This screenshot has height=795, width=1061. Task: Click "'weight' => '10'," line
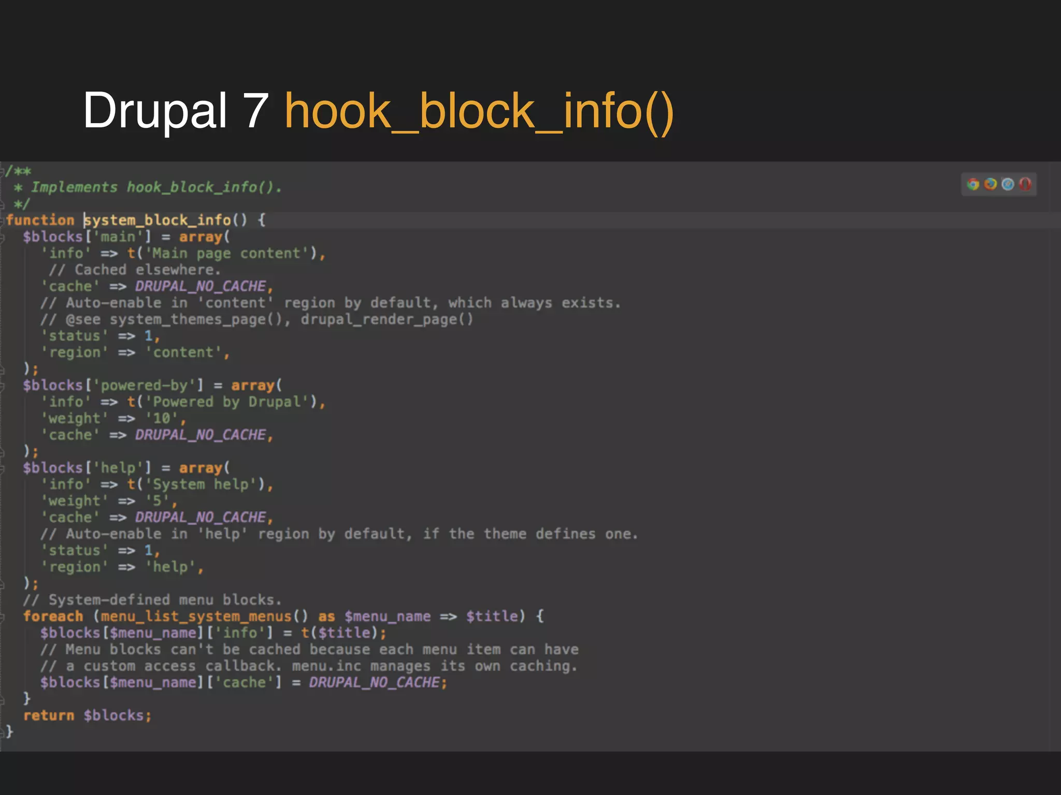(x=113, y=419)
